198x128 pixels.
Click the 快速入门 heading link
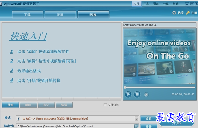[x=28, y=36]
